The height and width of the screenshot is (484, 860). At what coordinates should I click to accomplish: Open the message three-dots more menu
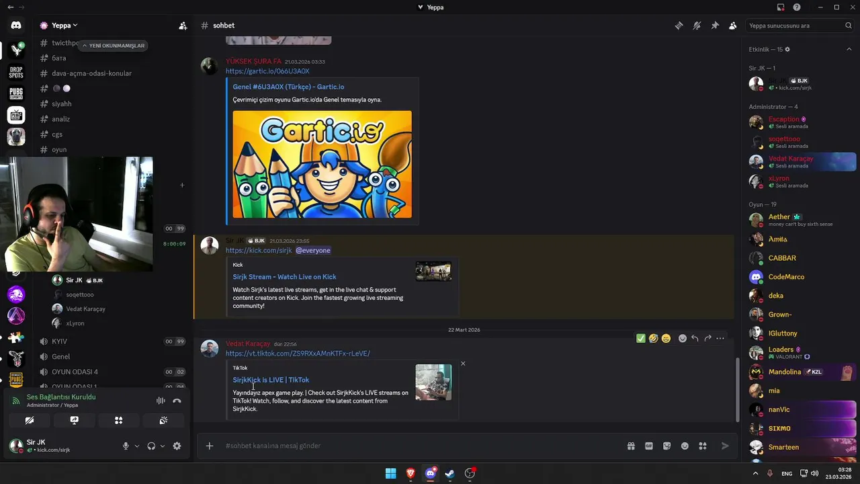(x=720, y=338)
